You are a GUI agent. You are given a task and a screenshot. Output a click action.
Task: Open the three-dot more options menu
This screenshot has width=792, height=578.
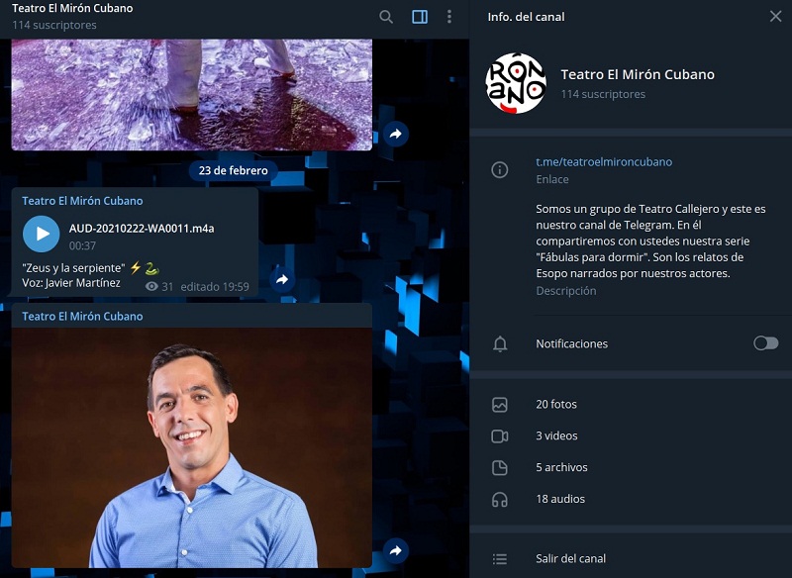pyautogui.click(x=449, y=17)
